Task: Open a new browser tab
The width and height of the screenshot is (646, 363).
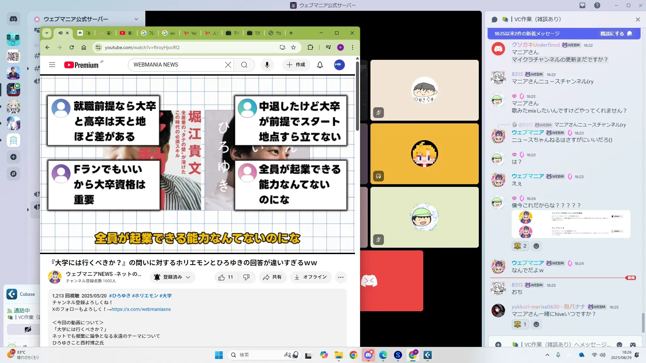Action: pos(291,33)
